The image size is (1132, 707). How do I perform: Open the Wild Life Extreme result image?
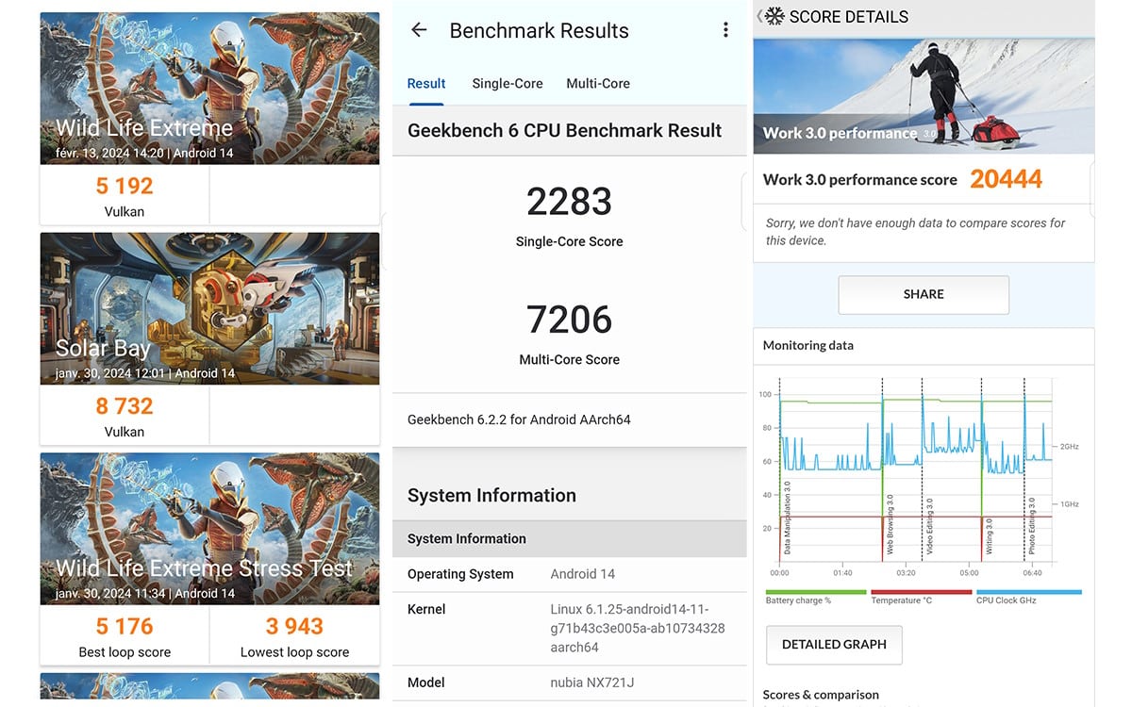[209, 89]
